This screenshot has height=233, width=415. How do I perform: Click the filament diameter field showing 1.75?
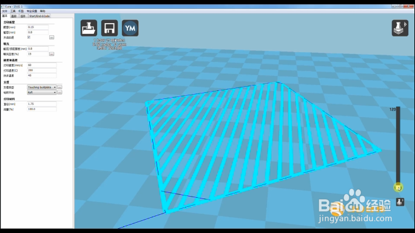pos(42,104)
